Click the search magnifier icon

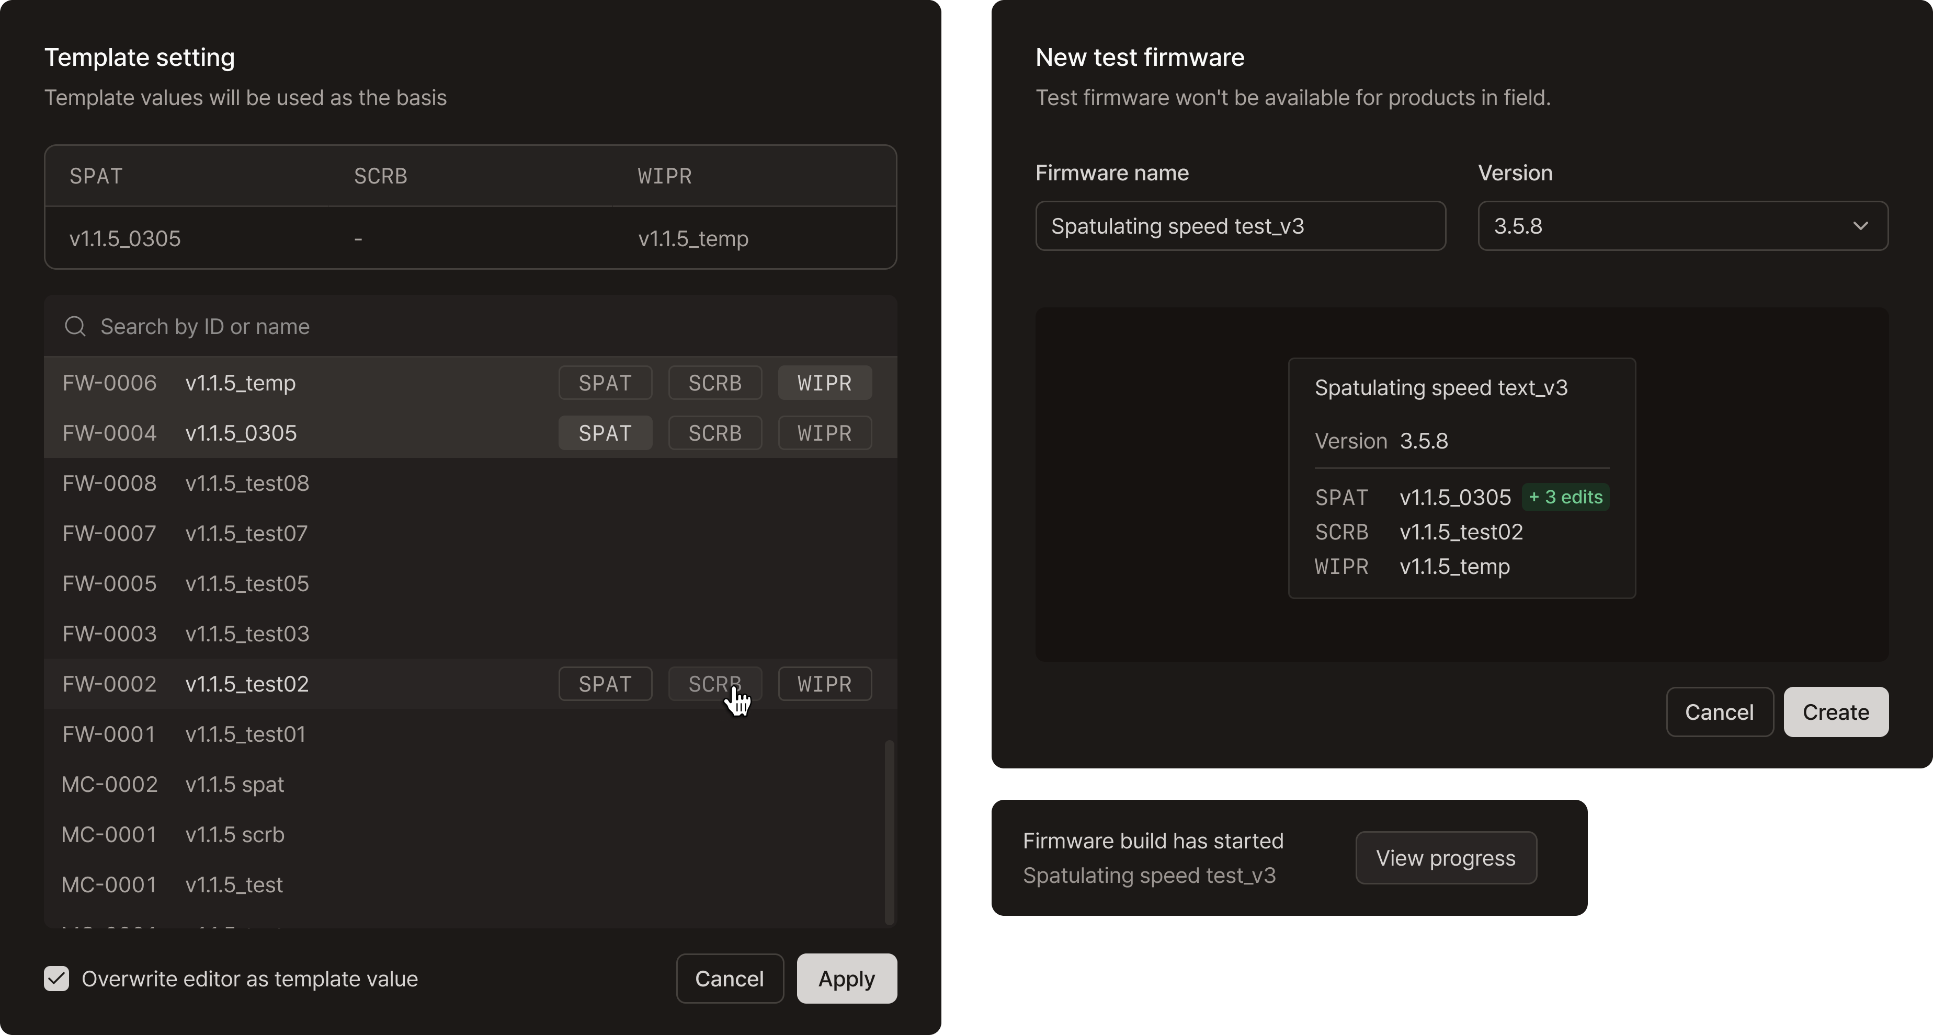[x=75, y=326]
